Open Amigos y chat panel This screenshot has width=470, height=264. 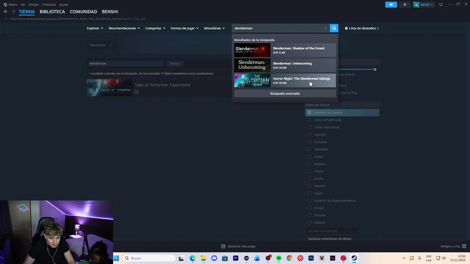[453, 246]
